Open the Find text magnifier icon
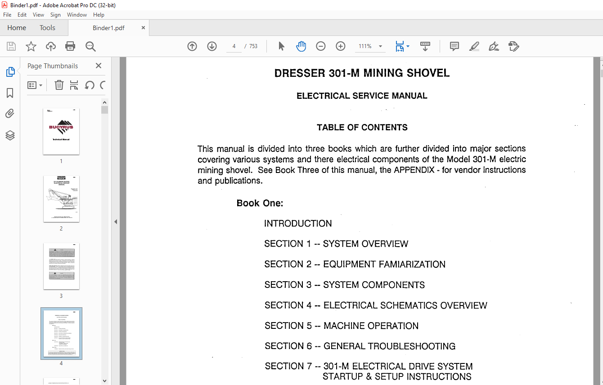 (x=90, y=46)
